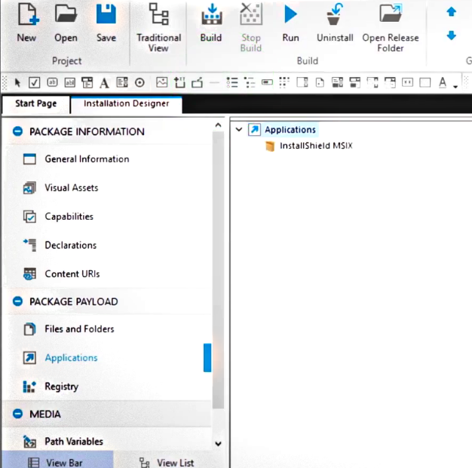
Task: Click the sidebar scroll-up chevron
Action: click(218, 125)
